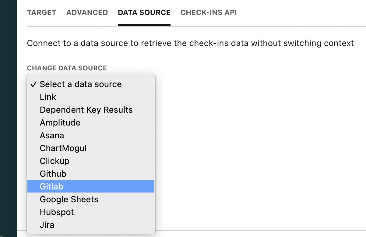Select Dependent Key Results as data source
Image resolution: width=366 pixels, height=237 pixels.
click(86, 110)
